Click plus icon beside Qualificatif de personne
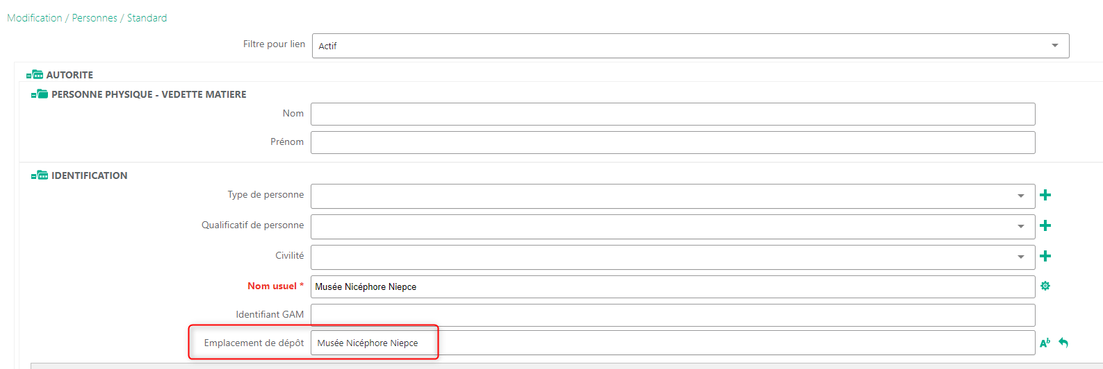Image resolution: width=1103 pixels, height=369 pixels. click(1045, 226)
